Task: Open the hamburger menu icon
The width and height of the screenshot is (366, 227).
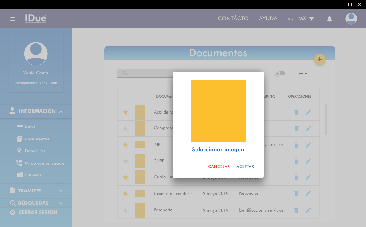Action: click(13, 19)
